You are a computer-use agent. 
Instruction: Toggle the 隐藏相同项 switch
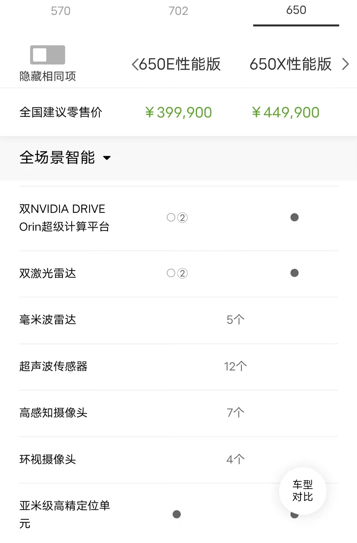tap(48, 55)
